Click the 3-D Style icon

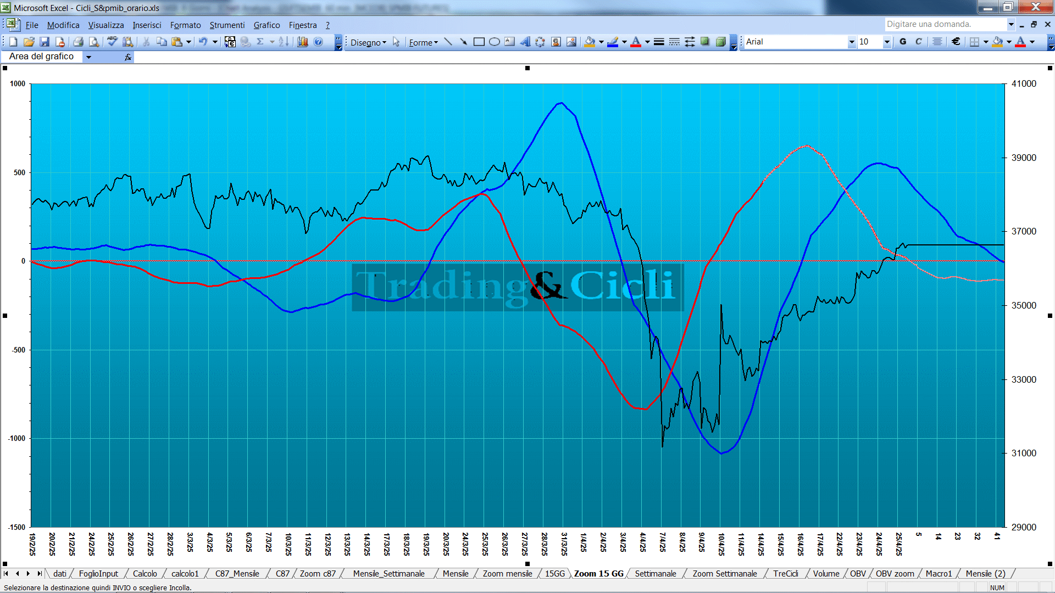[x=720, y=42]
